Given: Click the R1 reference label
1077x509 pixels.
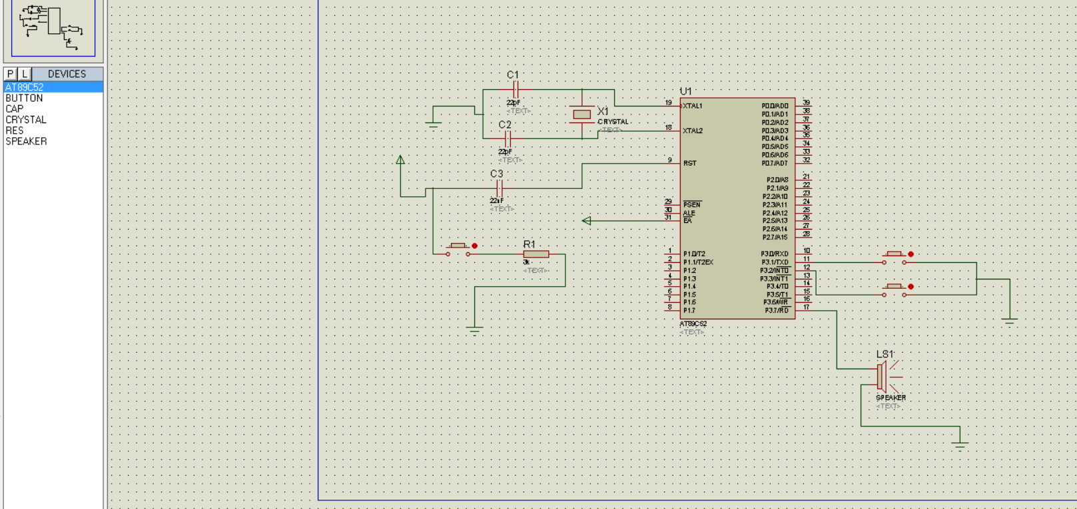Looking at the screenshot, I should [530, 244].
